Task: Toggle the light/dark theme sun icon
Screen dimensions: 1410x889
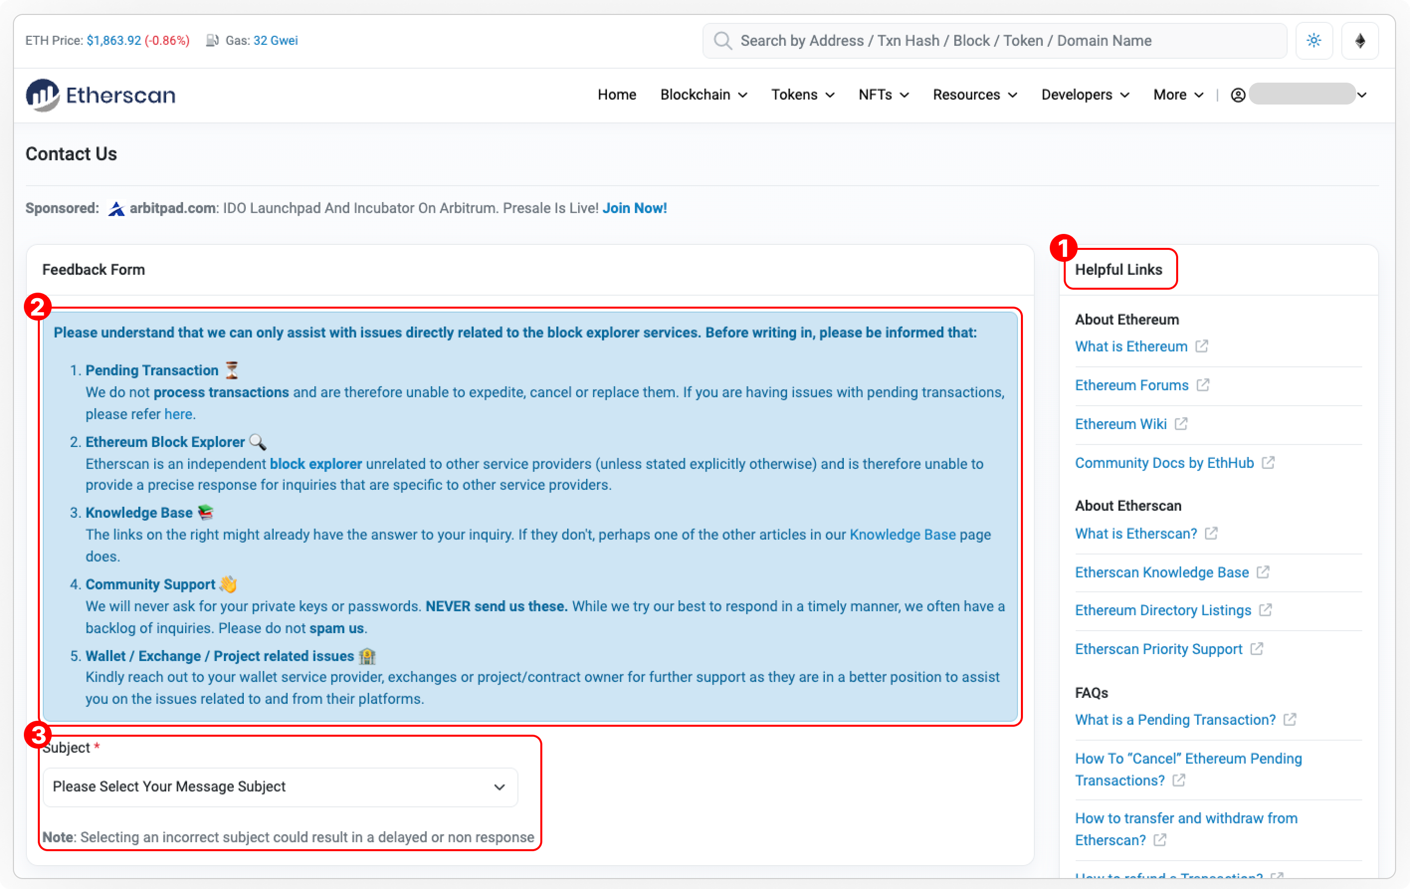Action: pos(1314,40)
